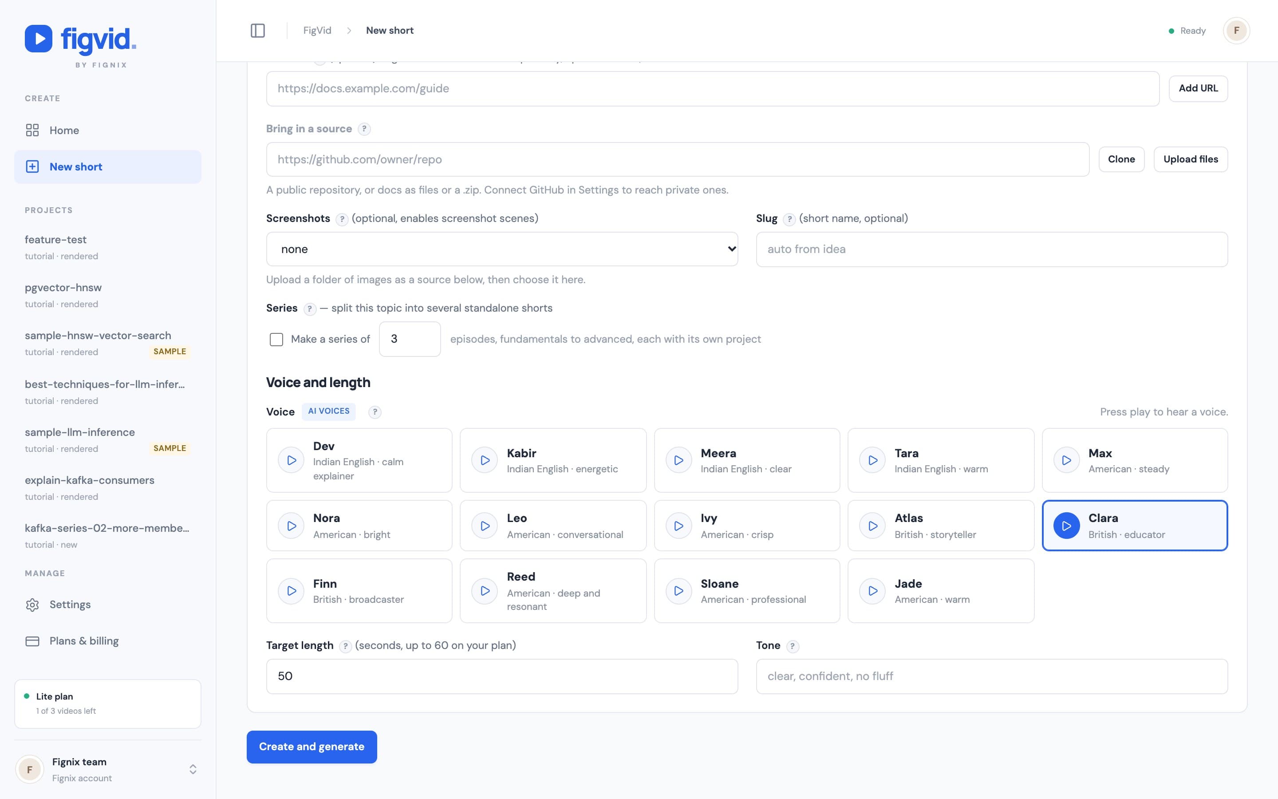Click the Target length input showing 50
1278x799 pixels.
(x=502, y=676)
